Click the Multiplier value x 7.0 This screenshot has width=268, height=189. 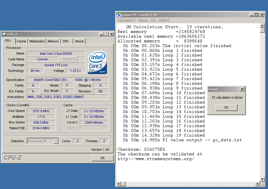tap(41, 117)
